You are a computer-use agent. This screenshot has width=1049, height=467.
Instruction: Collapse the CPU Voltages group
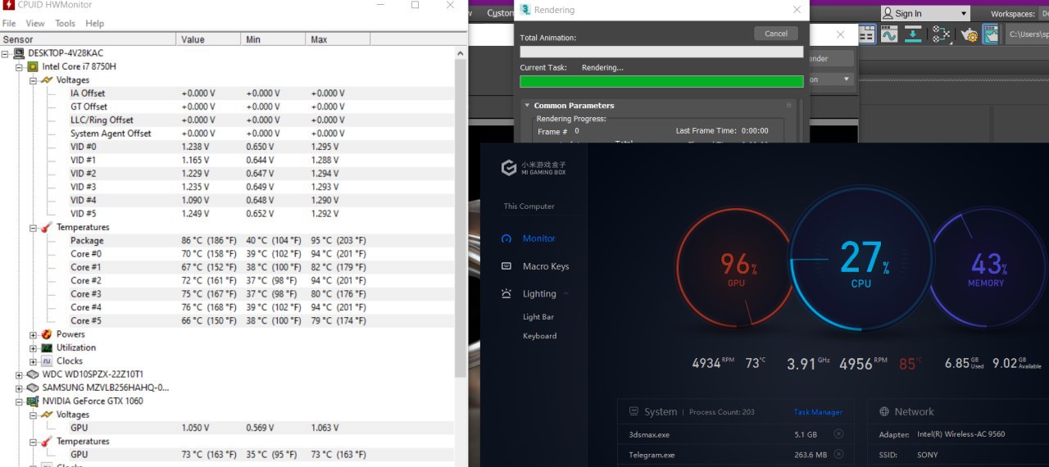click(34, 80)
